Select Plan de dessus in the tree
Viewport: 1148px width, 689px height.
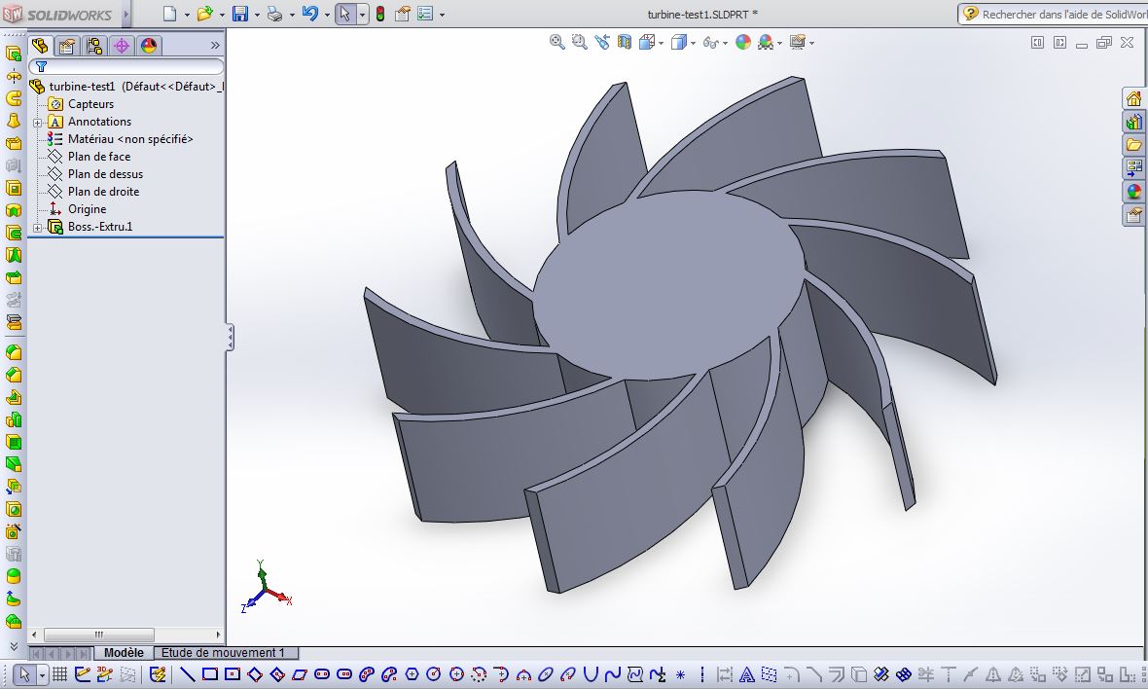[105, 174]
